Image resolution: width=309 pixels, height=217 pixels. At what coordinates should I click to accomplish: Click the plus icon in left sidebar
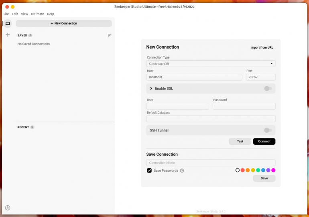pyautogui.click(x=8, y=35)
